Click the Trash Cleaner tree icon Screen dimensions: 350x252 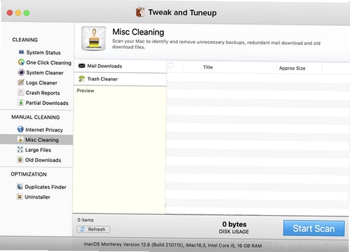point(81,79)
